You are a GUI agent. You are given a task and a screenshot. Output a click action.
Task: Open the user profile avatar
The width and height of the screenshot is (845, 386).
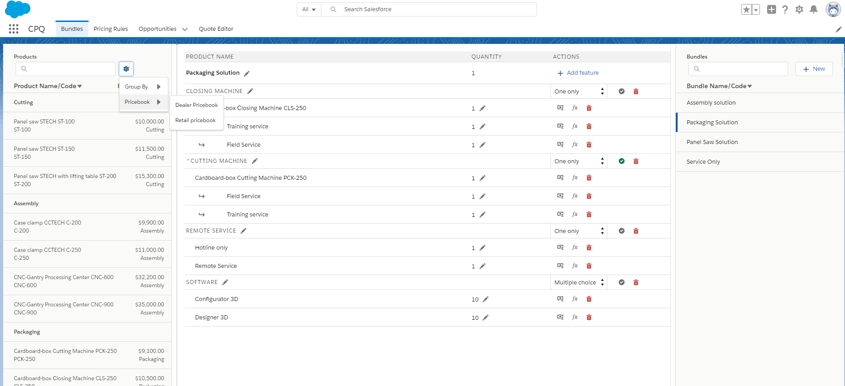[833, 9]
